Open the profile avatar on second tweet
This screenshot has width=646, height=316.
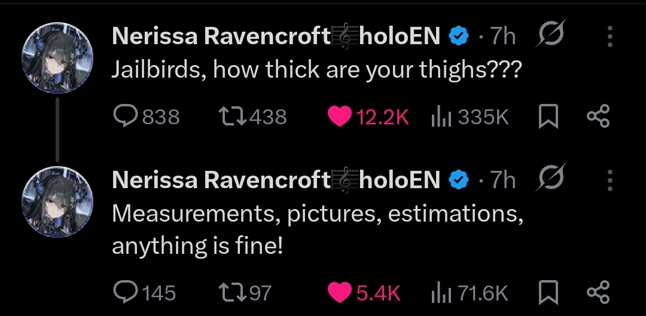(x=57, y=202)
